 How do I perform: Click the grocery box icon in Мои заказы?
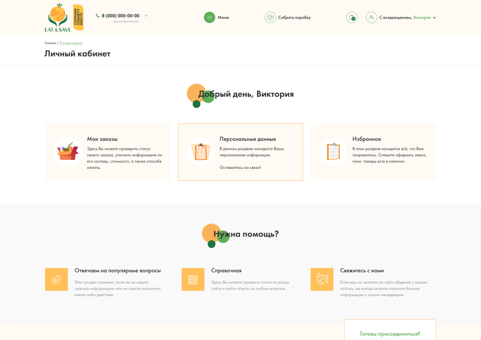[x=68, y=152]
